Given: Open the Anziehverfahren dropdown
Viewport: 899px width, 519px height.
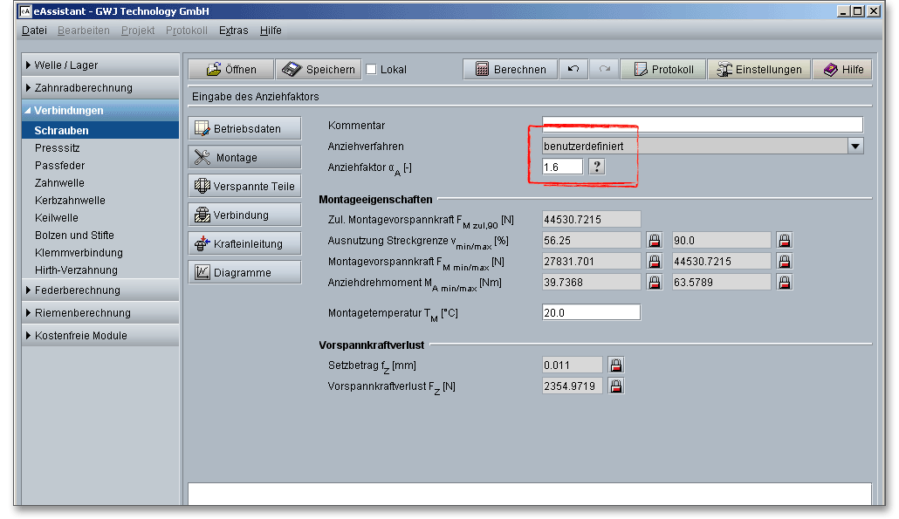Looking at the screenshot, I should (854, 147).
